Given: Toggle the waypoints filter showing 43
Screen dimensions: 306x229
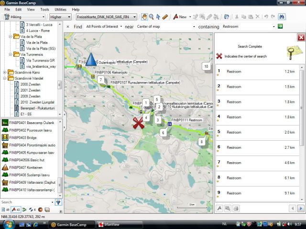Looking at the screenshot, I should pos(15,210).
